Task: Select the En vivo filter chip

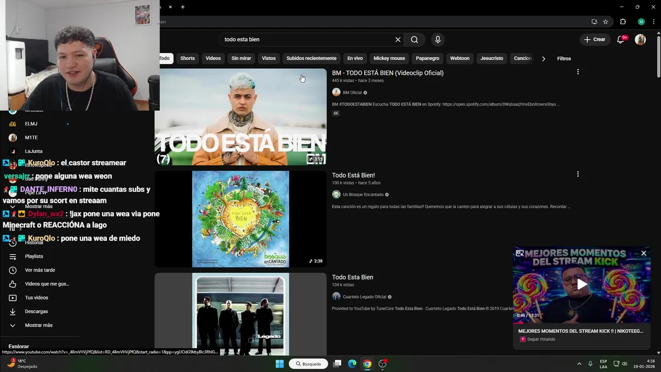Action: (355, 58)
